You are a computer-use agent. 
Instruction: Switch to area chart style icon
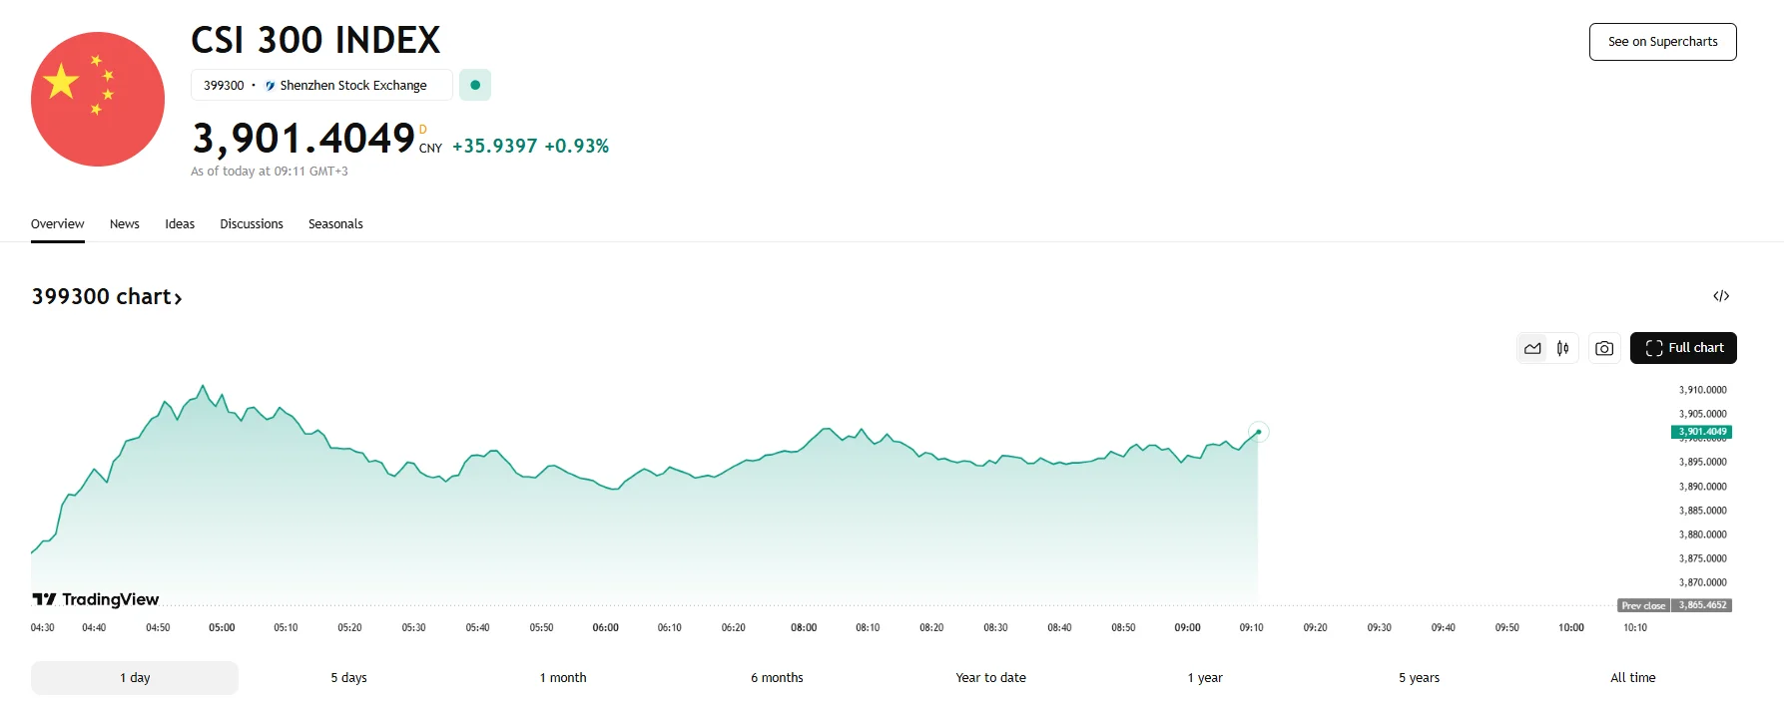point(1532,348)
